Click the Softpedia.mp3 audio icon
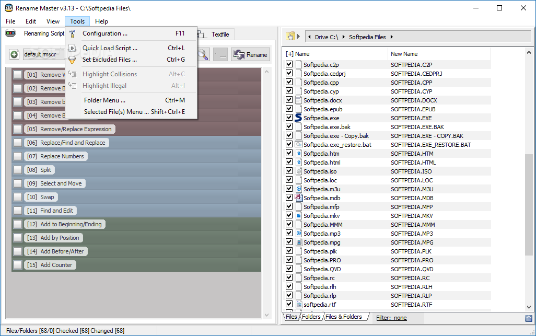Viewport: 536px width, 336px height. 298,234
